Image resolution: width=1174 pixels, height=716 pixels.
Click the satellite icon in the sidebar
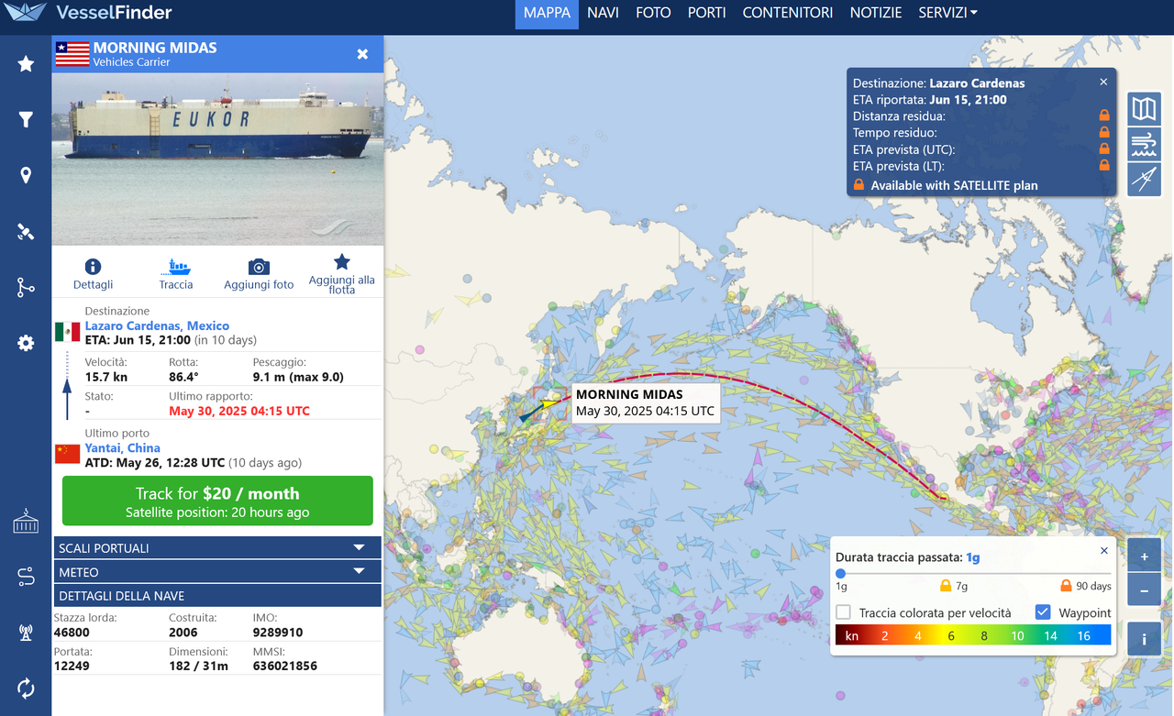tap(26, 232)
